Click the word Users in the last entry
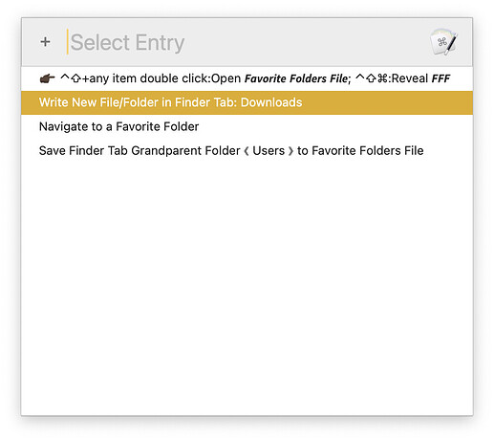This screenshot has width=494, height=441. click(268, 150)
